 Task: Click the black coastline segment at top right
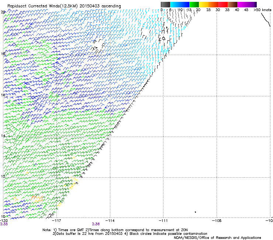click(x=266, y=20)
